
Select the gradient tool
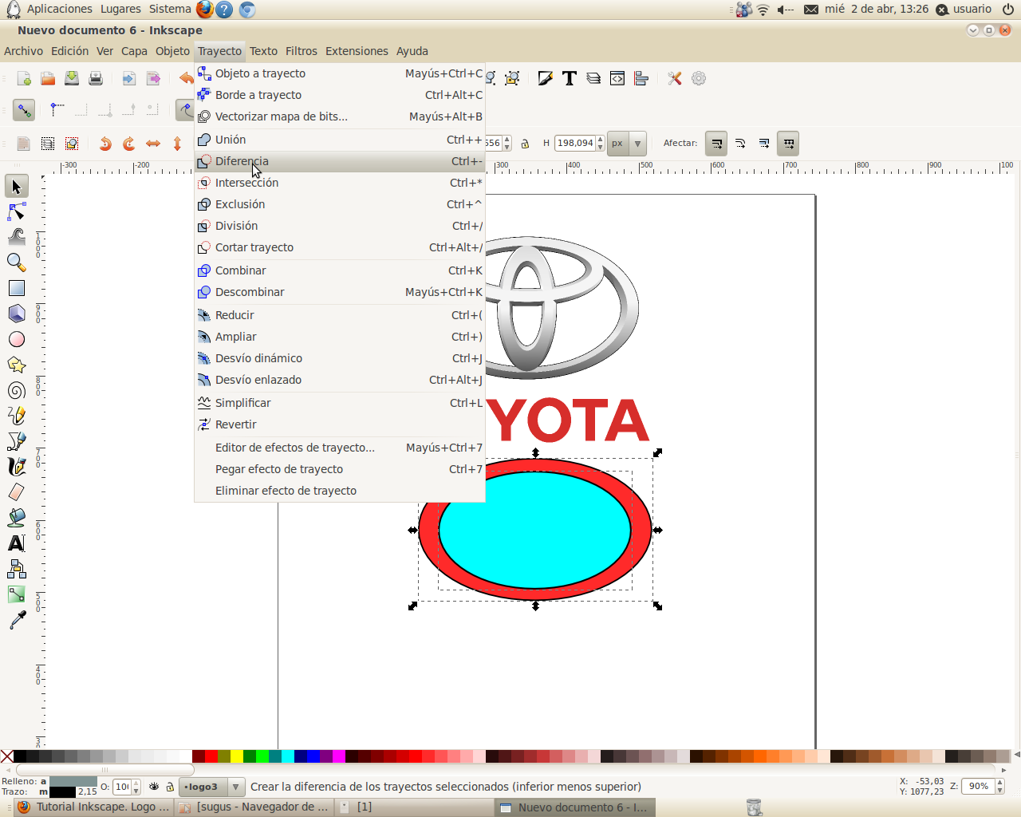click(16, 594)
